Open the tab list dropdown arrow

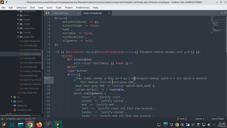pyautogui.click(x=225, y=13)
